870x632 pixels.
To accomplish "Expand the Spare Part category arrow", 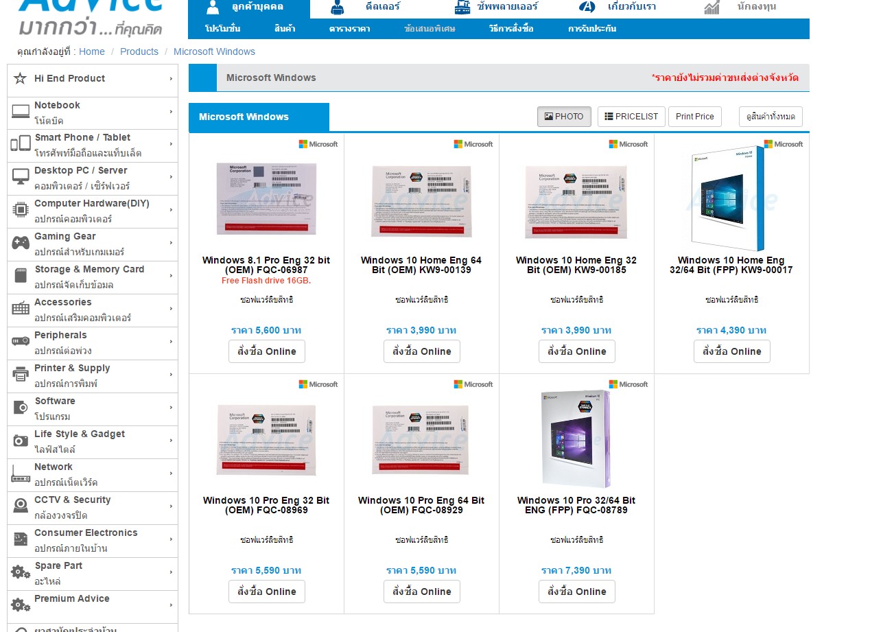I will coord(171,573).
